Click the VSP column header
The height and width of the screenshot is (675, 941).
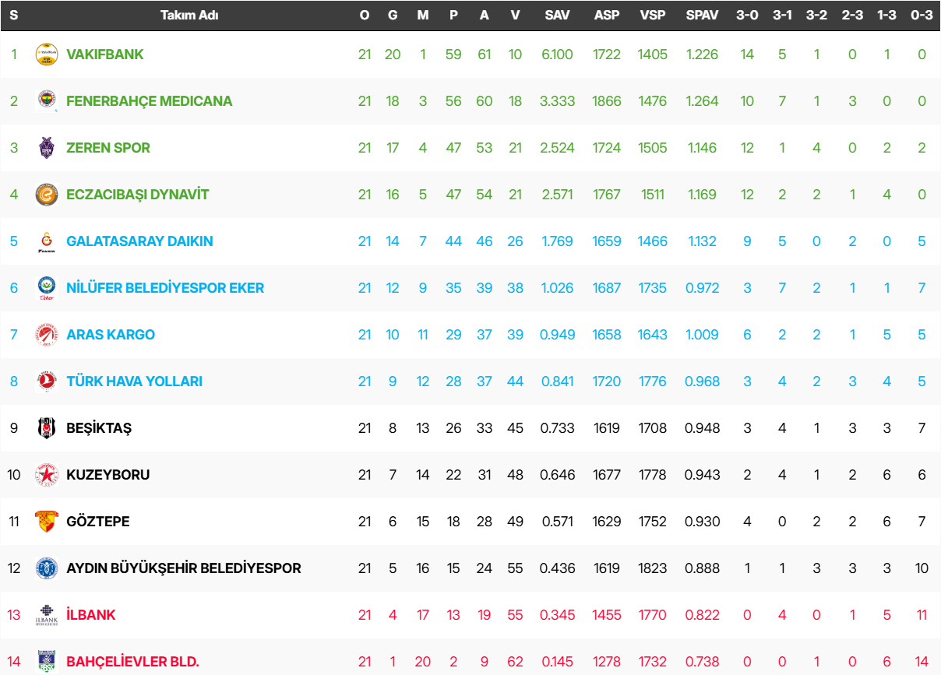[653, 16]
